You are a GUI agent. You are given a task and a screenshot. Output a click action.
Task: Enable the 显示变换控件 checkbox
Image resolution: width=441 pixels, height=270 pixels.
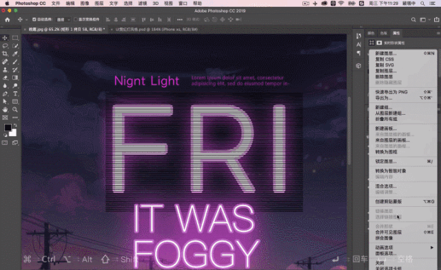tap(76, 19)
